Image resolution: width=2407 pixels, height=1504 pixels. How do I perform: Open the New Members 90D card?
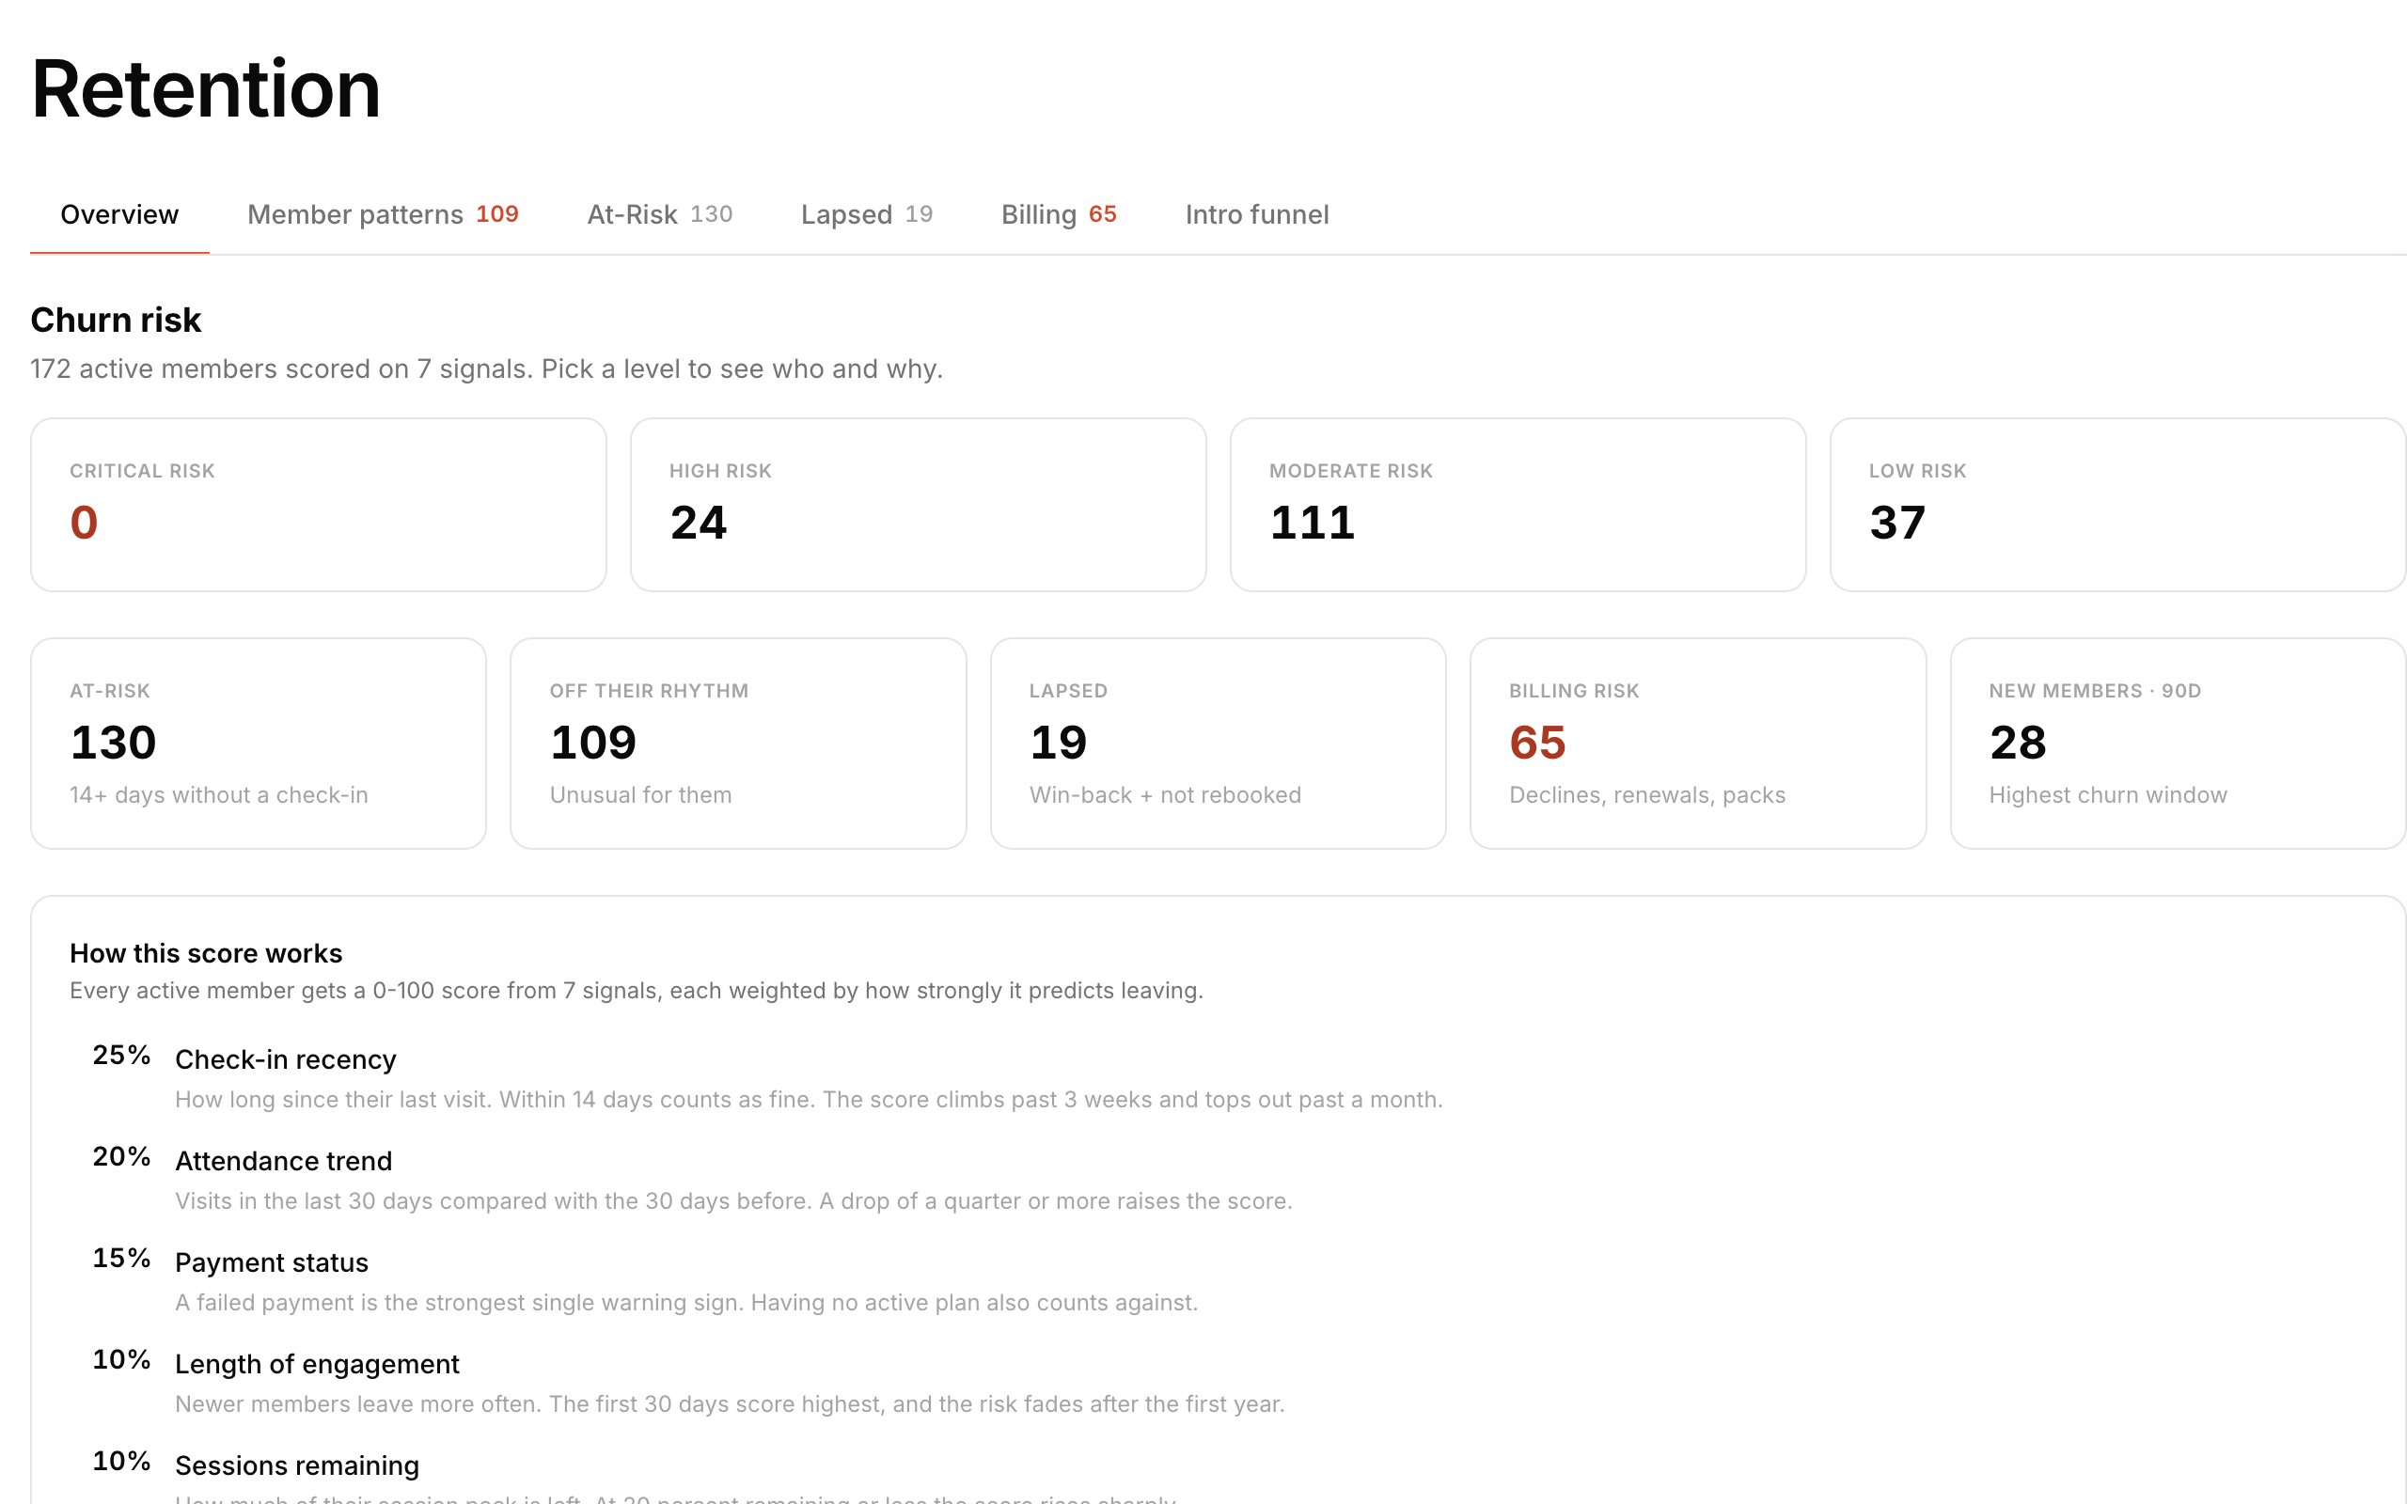[x=2179, y=743]
